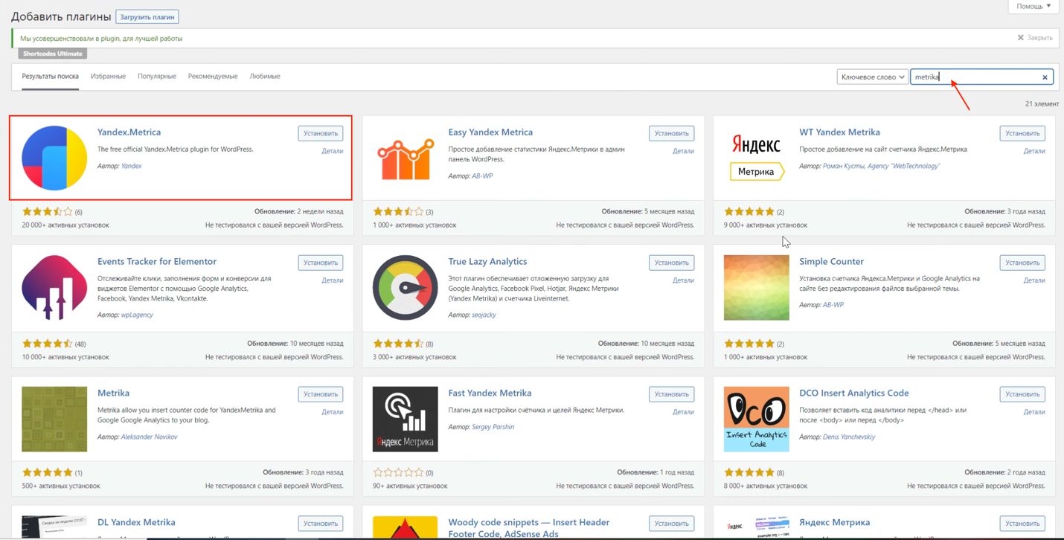This screenshot has height=540, width=1064.
Task: Open the Помощь help dropdown
Action: click(1033, 6)
